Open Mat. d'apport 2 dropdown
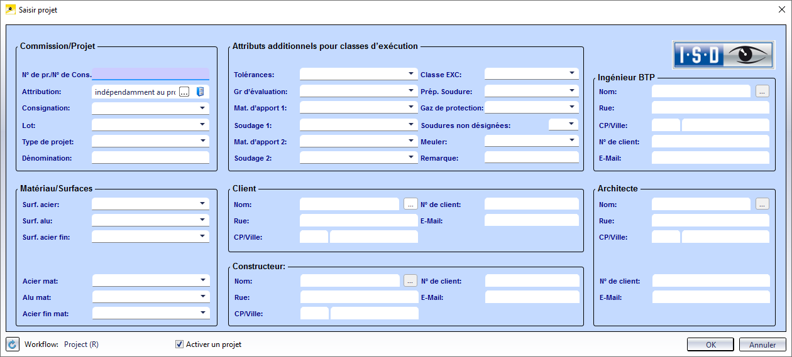The height and width of the screenshot is (357, 792). [411, 141]
